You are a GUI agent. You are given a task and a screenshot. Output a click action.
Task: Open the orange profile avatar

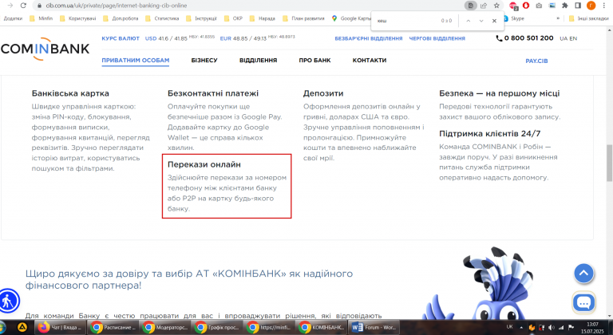(x=591, y=6)
